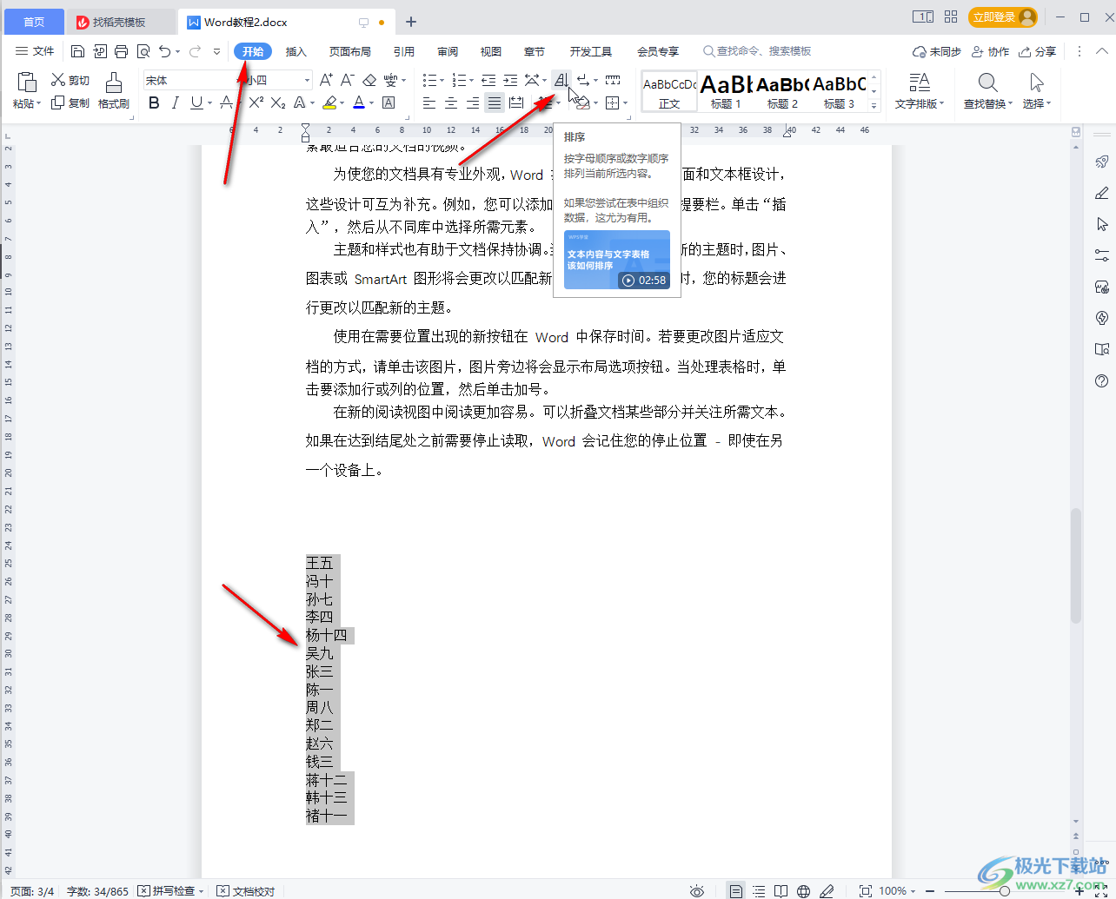Click the font color A swatch
Viewport: 1116px width, 899px height.
(359, 102)
